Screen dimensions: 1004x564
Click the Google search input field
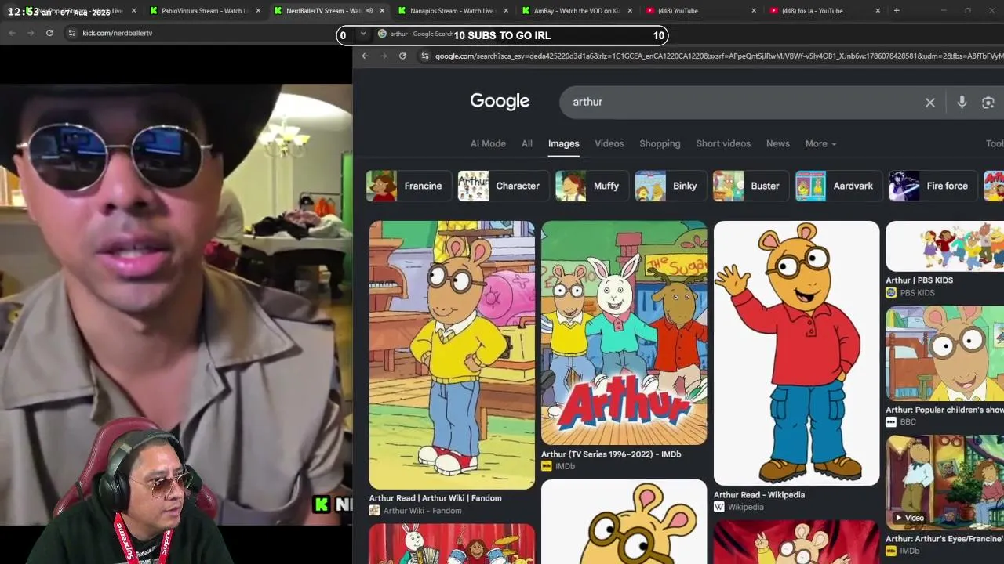pos(745,103)
